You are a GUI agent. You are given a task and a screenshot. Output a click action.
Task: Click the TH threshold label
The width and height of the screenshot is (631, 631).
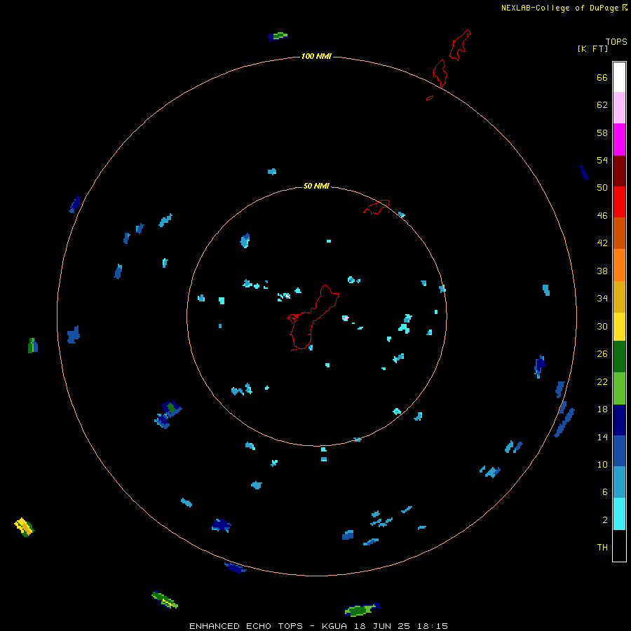pos(602,547)
